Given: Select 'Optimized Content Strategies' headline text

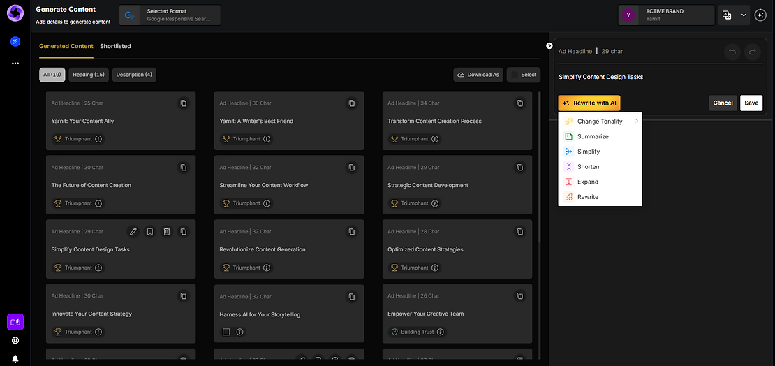Looking at the screenshot, I should coord(426,250).
